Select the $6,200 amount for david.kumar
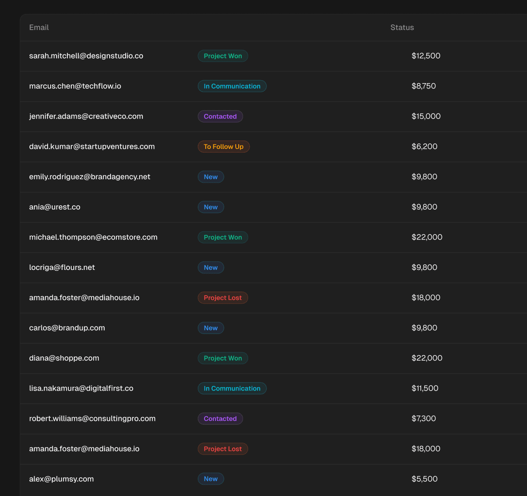 [424, 147]
